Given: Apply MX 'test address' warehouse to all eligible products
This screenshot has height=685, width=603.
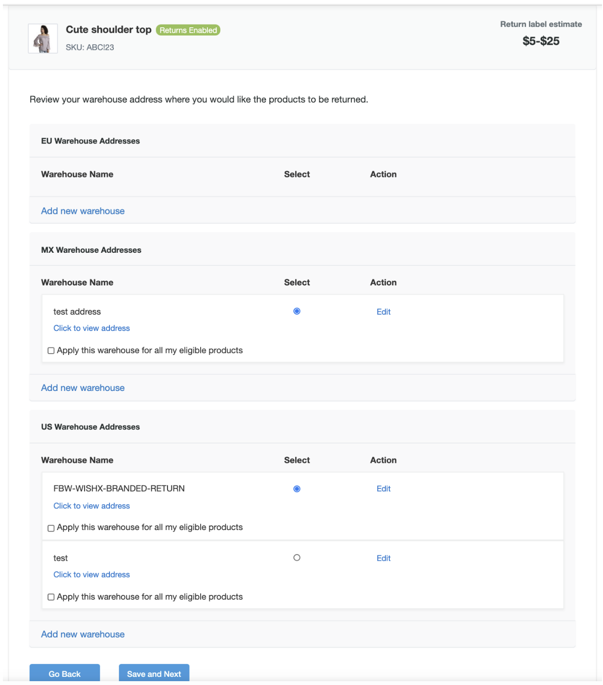Looking at the screenshot, I should pos(51,351).
